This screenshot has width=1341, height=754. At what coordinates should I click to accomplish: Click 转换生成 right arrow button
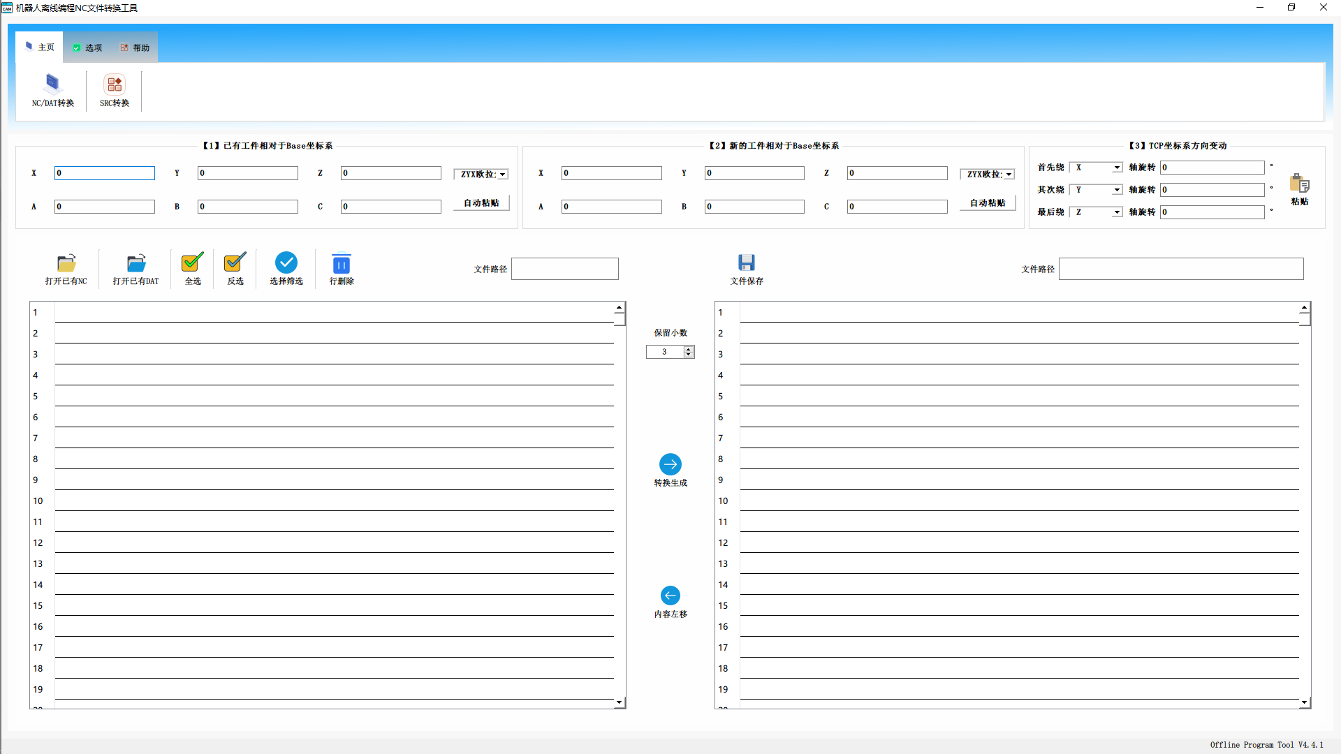[670, 464]
